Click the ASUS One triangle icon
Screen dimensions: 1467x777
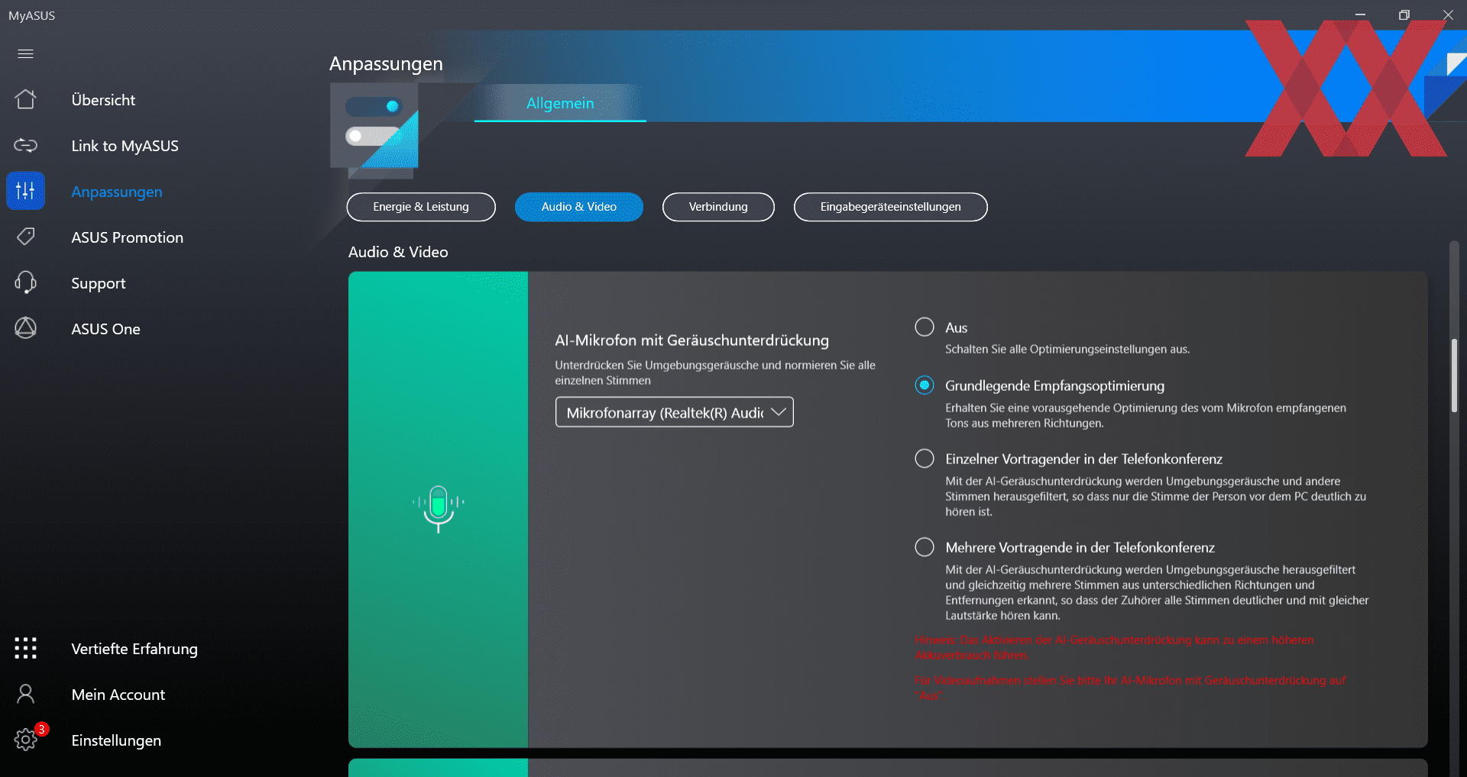pyautogui.click(x=25, y=328)
